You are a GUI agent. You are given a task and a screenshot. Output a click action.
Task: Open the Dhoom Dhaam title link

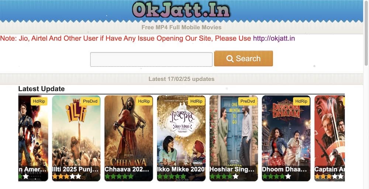[285, 169]
